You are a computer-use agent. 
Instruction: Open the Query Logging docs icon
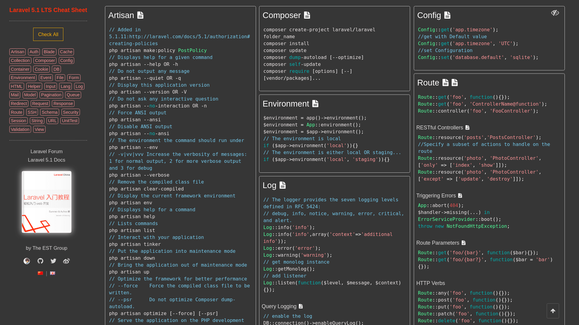(x=301, y=306)
